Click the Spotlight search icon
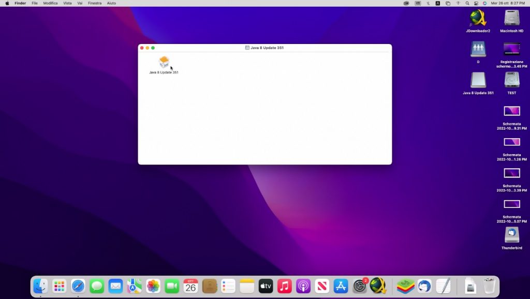The height and width of the screenshot is (299, 530). tap(466, 3)
